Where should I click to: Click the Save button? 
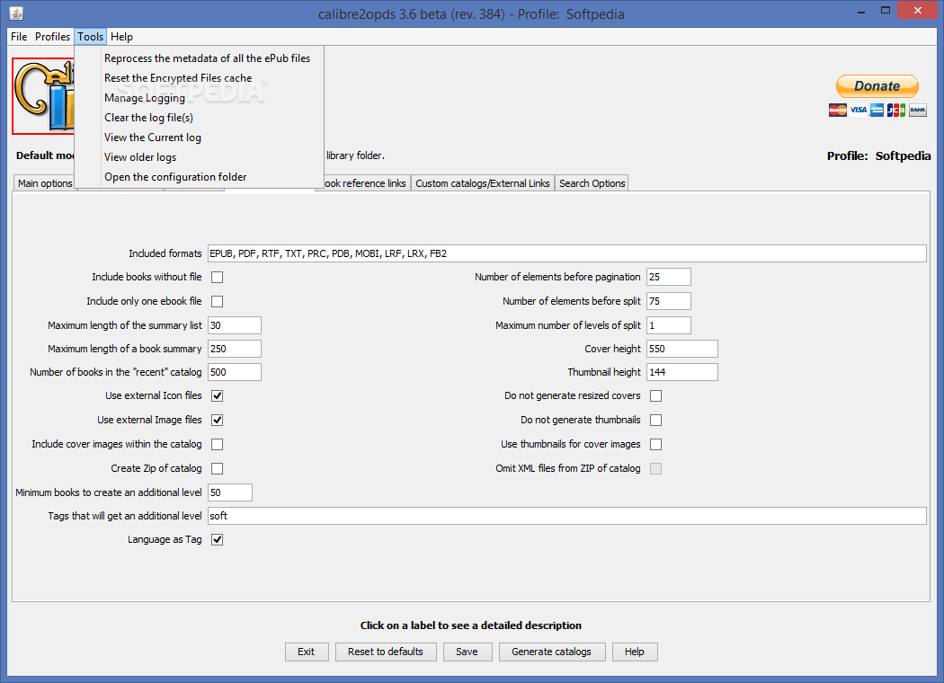pyautogui.click(x=468, y=652)
